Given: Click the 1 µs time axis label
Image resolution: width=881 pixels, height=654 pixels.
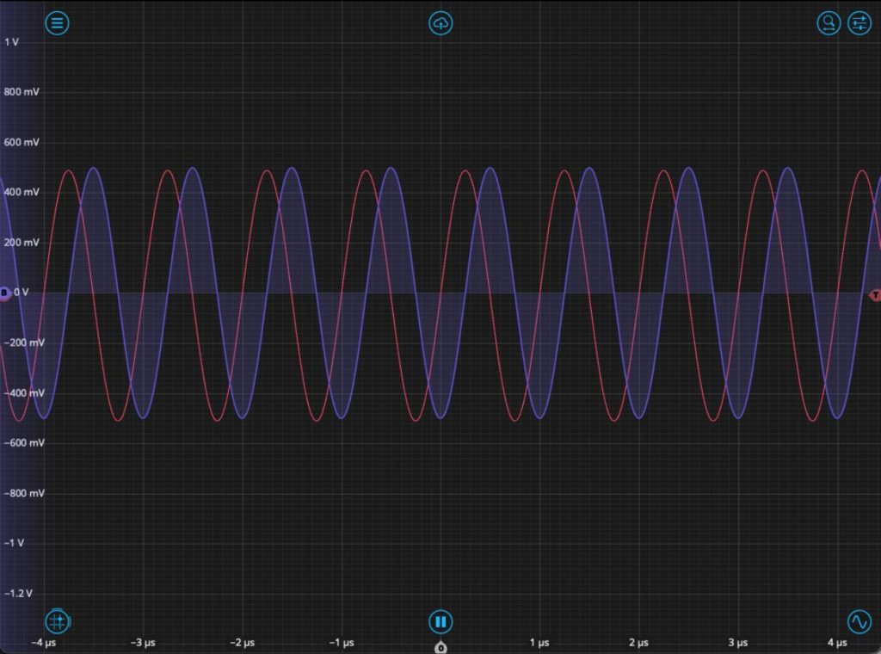Looking at the screenshot, I should [539, 643].
